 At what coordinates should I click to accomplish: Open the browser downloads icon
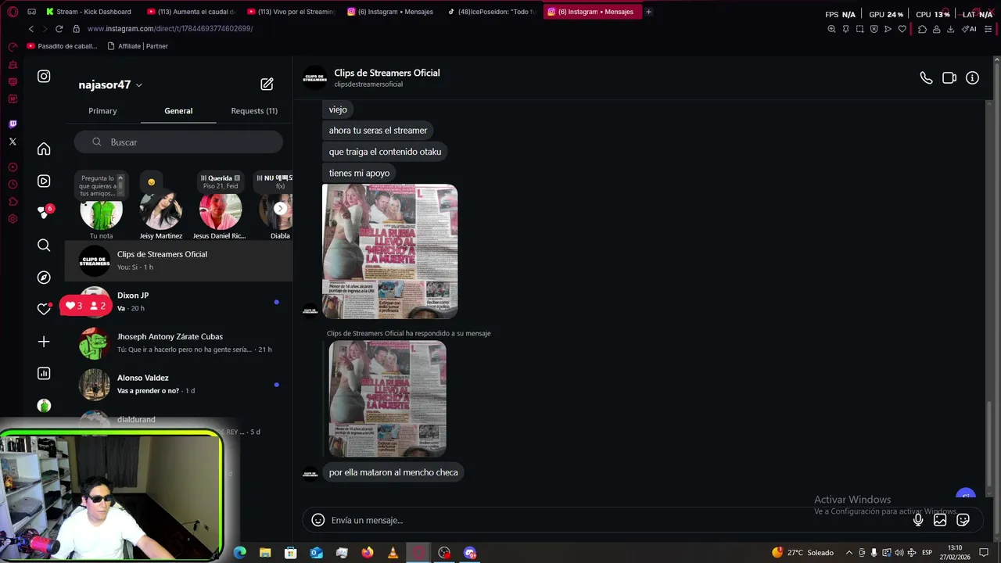tap(950, 29)
